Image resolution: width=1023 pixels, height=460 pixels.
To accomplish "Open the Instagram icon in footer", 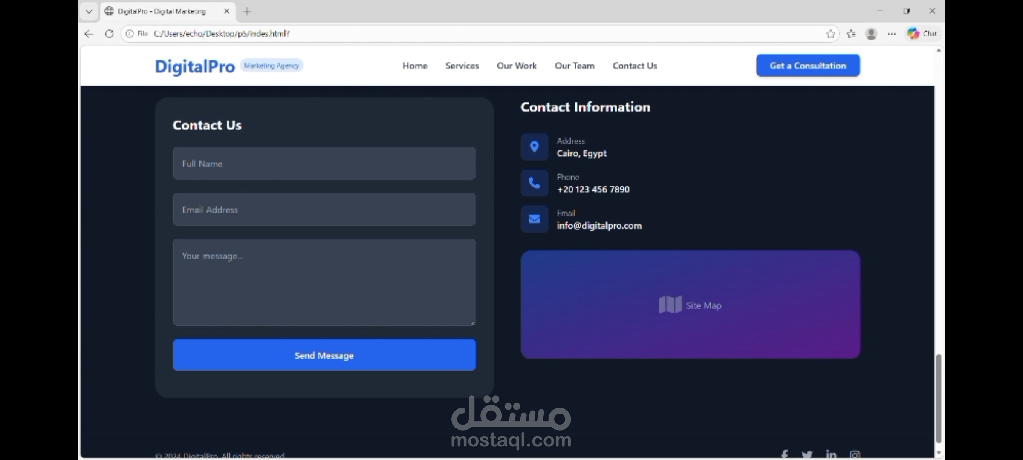I will click(855, 454).
